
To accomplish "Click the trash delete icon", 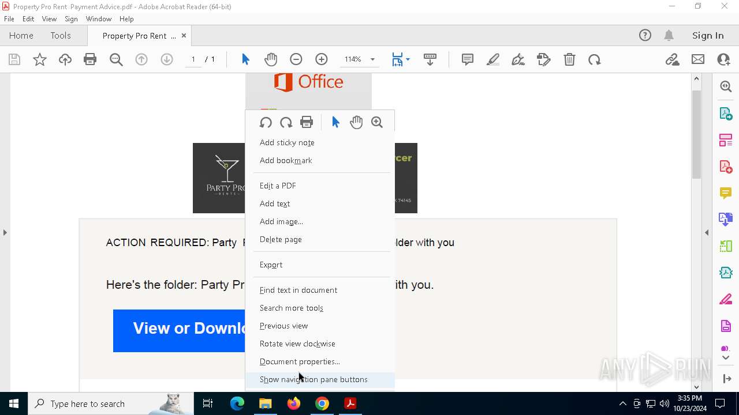I will click(x=569, y=59).
